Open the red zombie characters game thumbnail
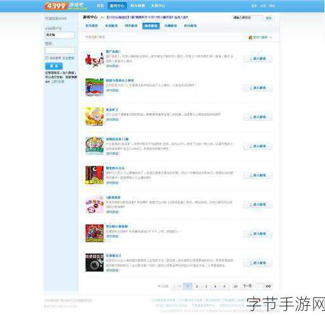 tap(95, 59)
